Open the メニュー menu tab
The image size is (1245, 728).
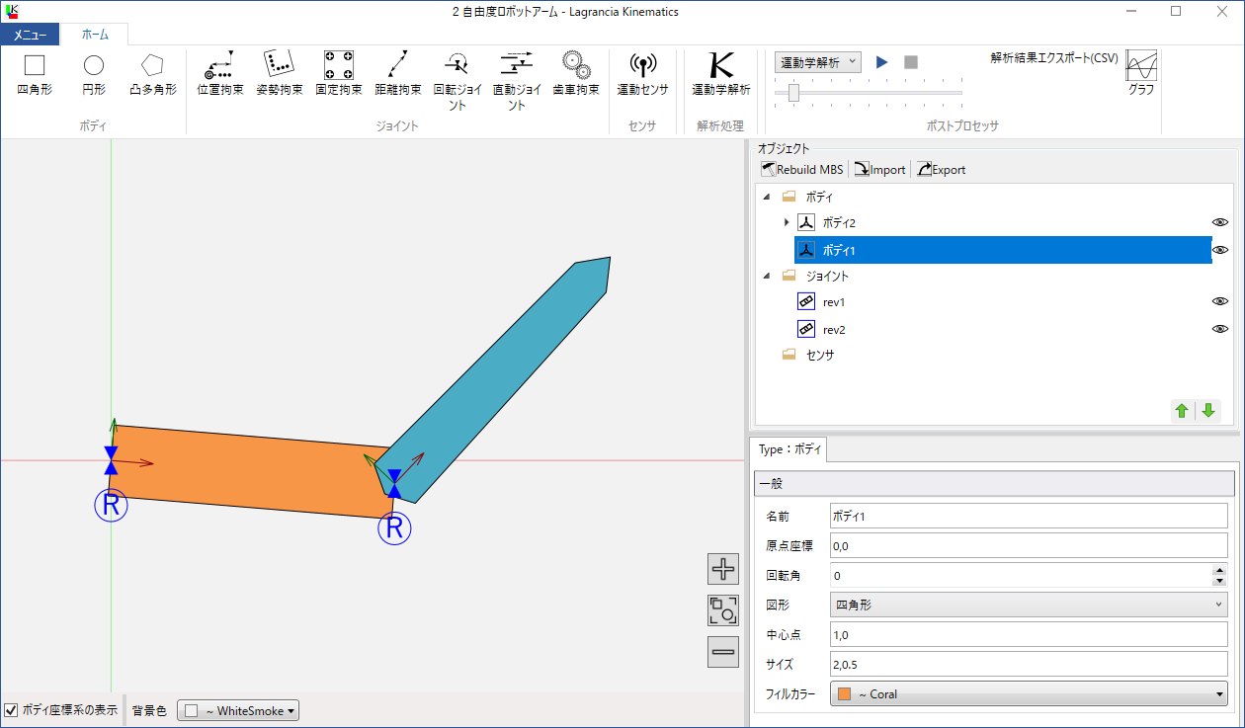tap(30, 35)
